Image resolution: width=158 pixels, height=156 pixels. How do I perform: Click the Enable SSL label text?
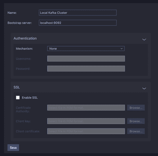pyautogui.click(x=30, y=98)
